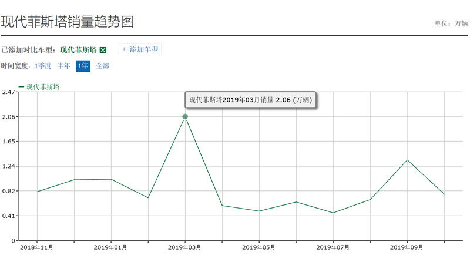
Task: Click the line point at 2019年01月
Action: coord(111,179)
